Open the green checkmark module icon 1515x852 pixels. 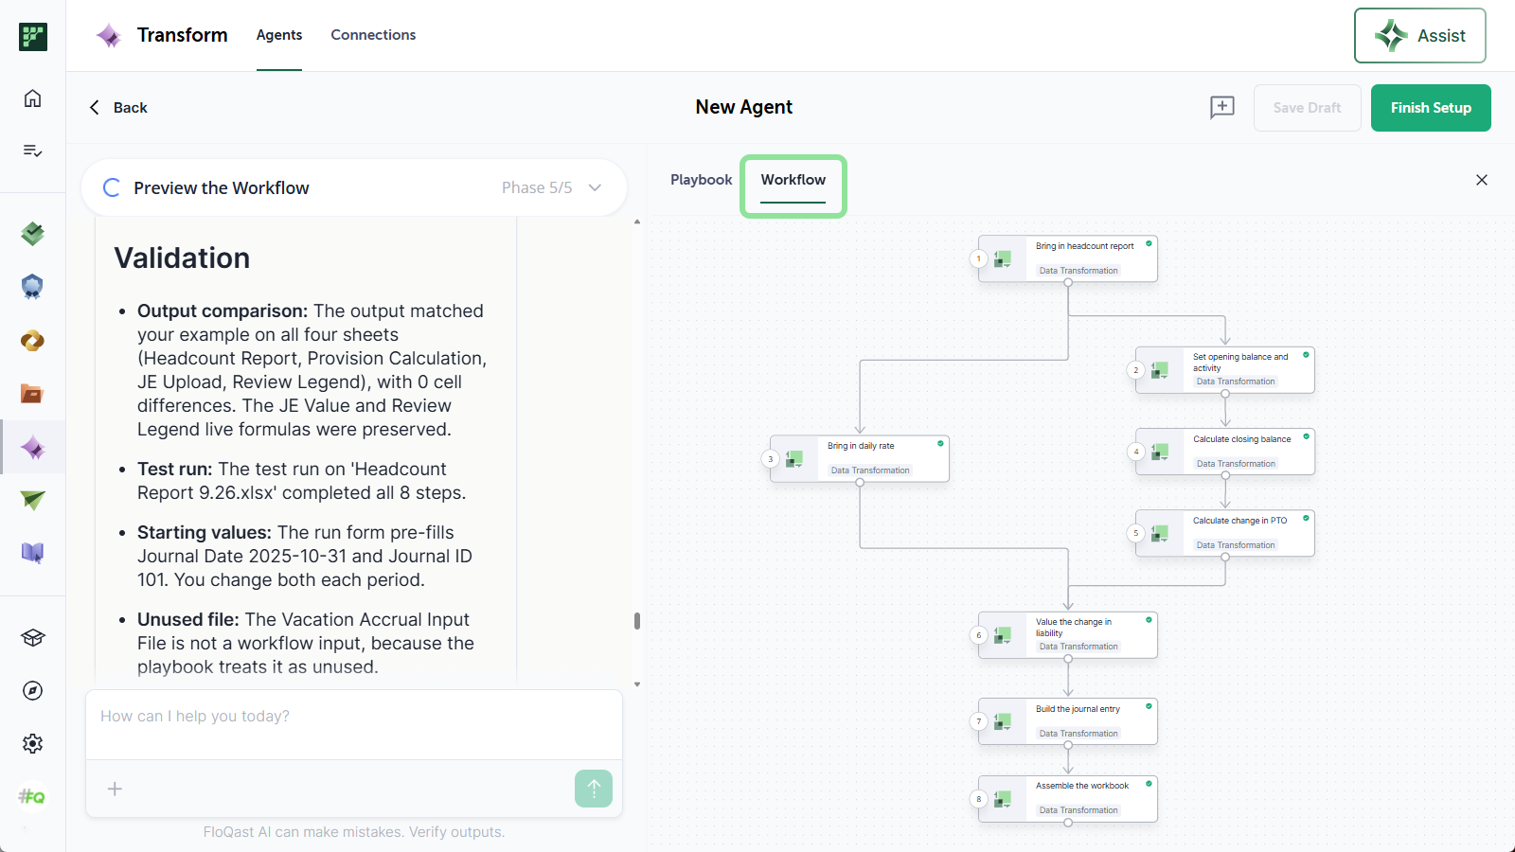tap(33, 233)
